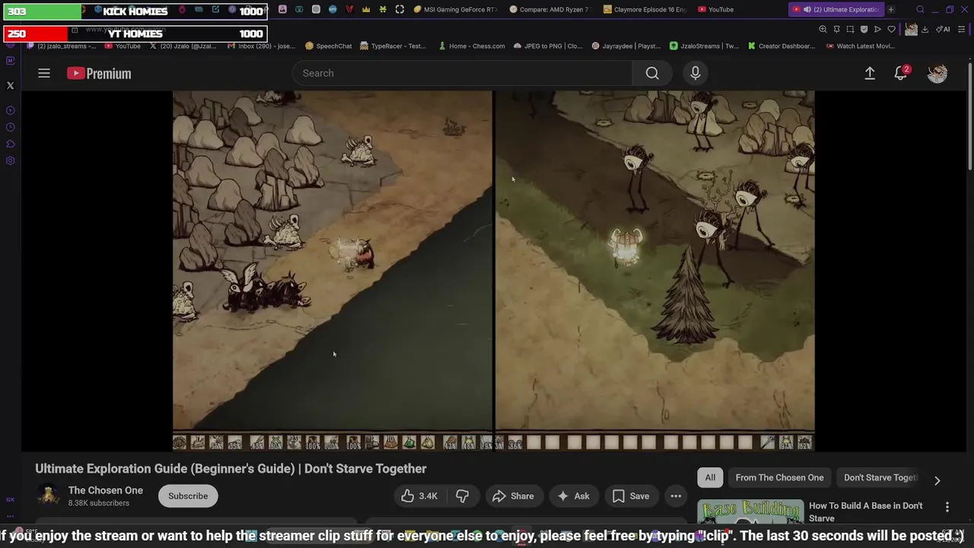Open How To Build A Base title
The width and height of the screenshot is (974, 548).
tap(865, 511)
